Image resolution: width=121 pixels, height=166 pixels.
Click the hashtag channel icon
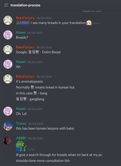click(x=6, y=5)
